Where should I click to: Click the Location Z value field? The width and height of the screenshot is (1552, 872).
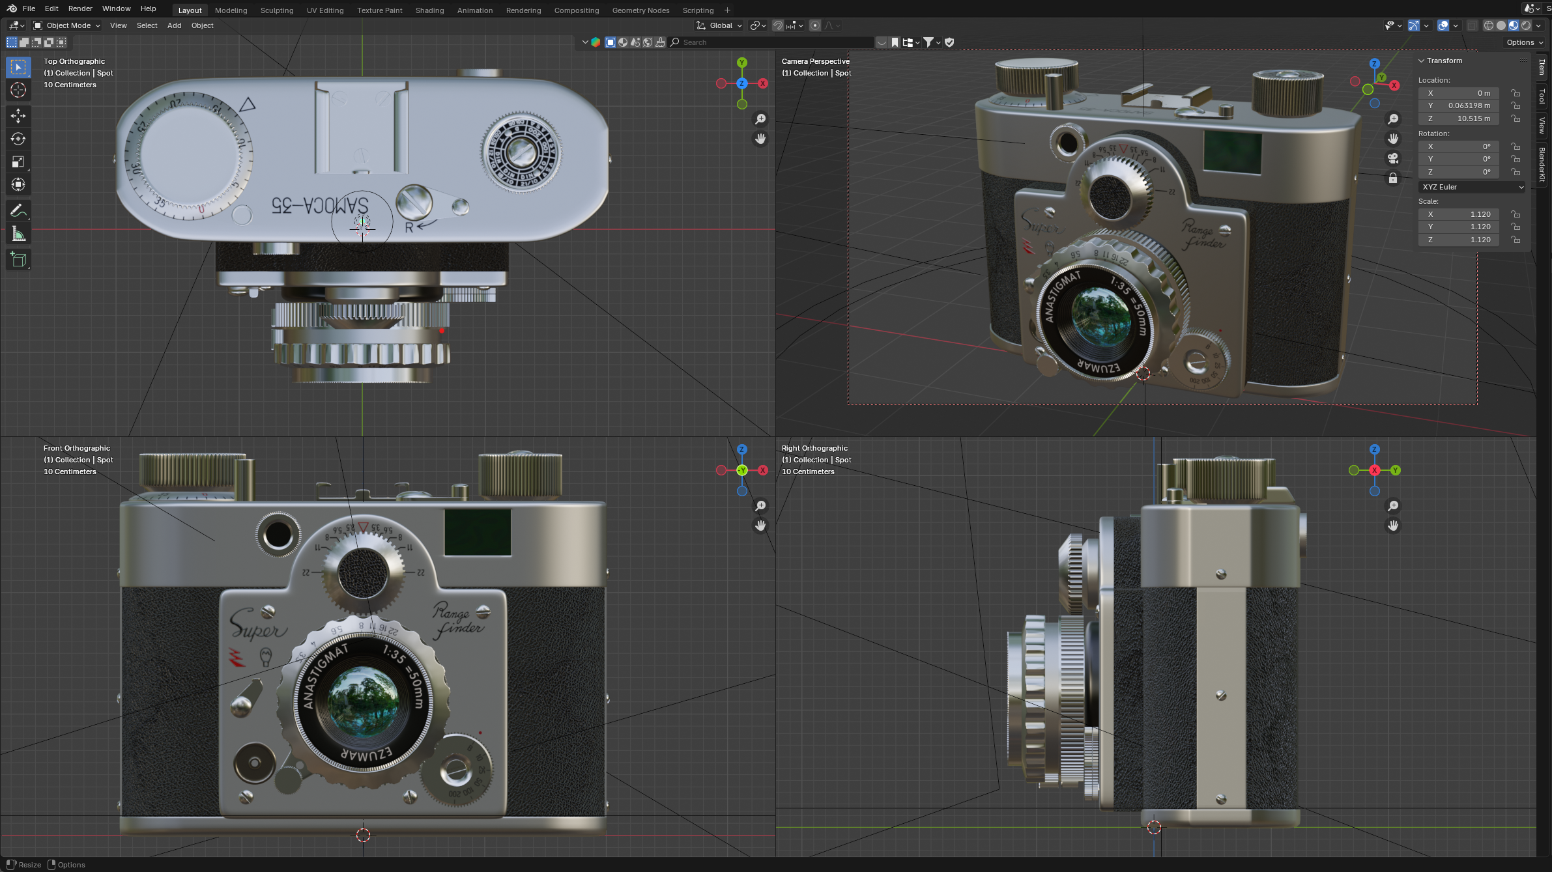point(1459,119)
